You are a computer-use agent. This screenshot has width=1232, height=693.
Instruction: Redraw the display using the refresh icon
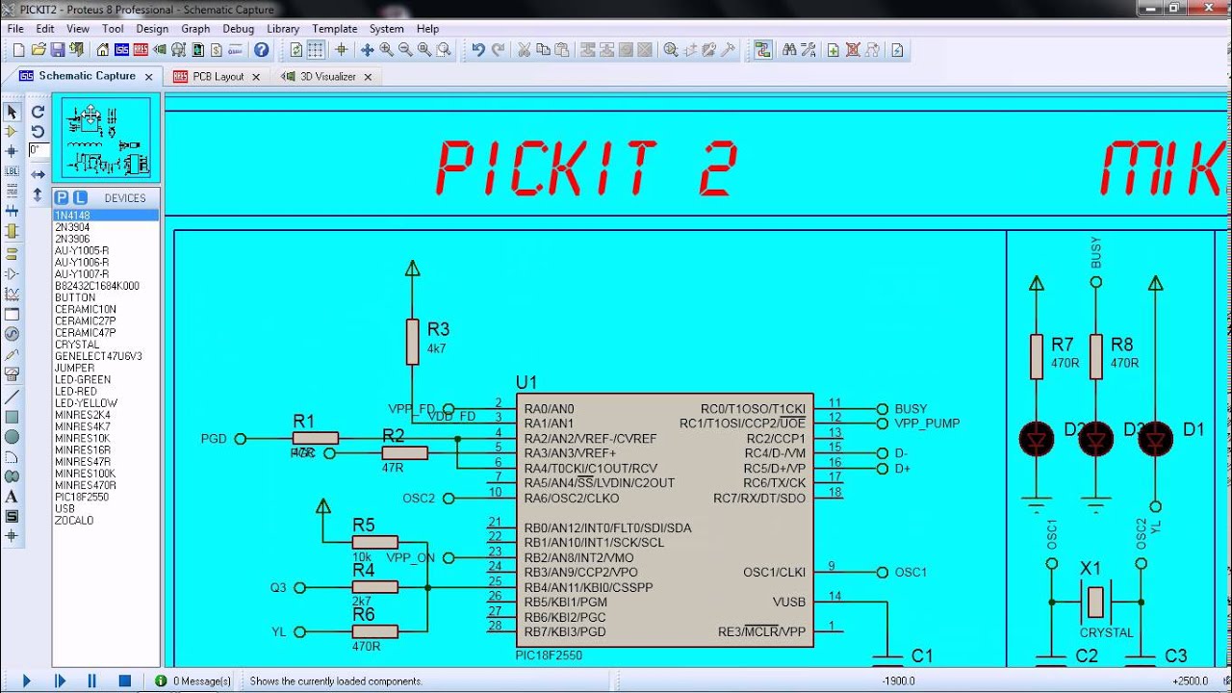pyautogui.click(x=296, y=49)
